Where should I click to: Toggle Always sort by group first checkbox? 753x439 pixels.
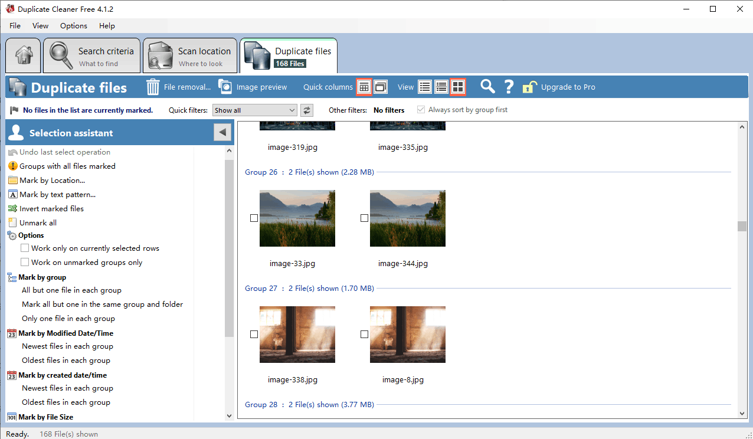pos(421,110)
